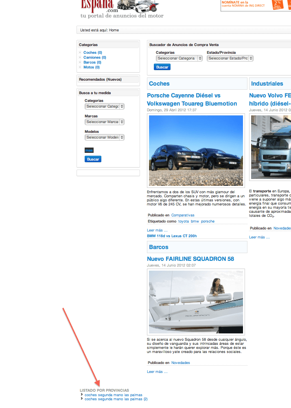Click Leer más under Volvo article
291x408 pixels.
(x=259, y=237)
